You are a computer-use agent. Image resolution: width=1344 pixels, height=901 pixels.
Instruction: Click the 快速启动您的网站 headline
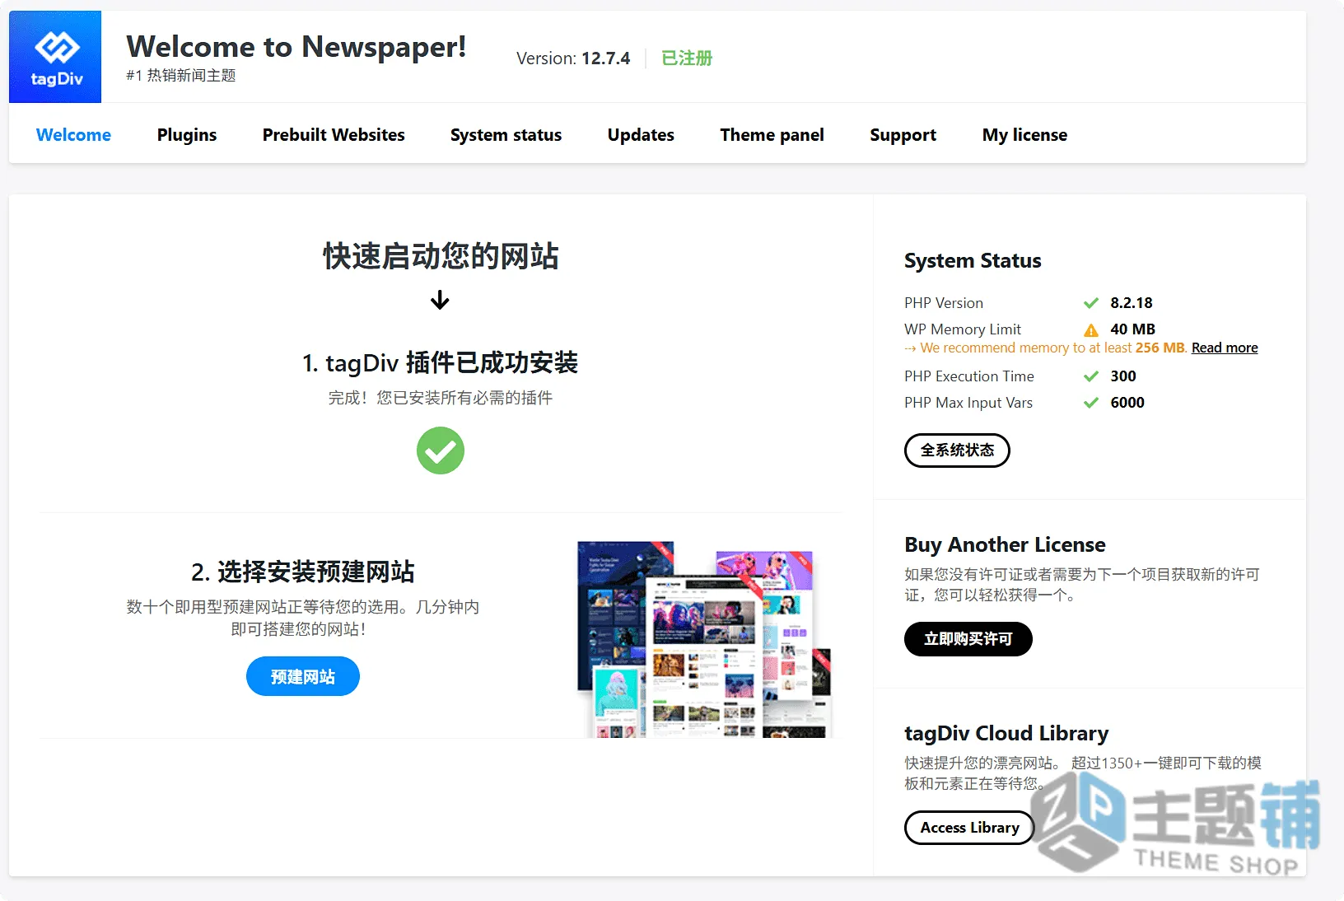[x=441, y=256]
